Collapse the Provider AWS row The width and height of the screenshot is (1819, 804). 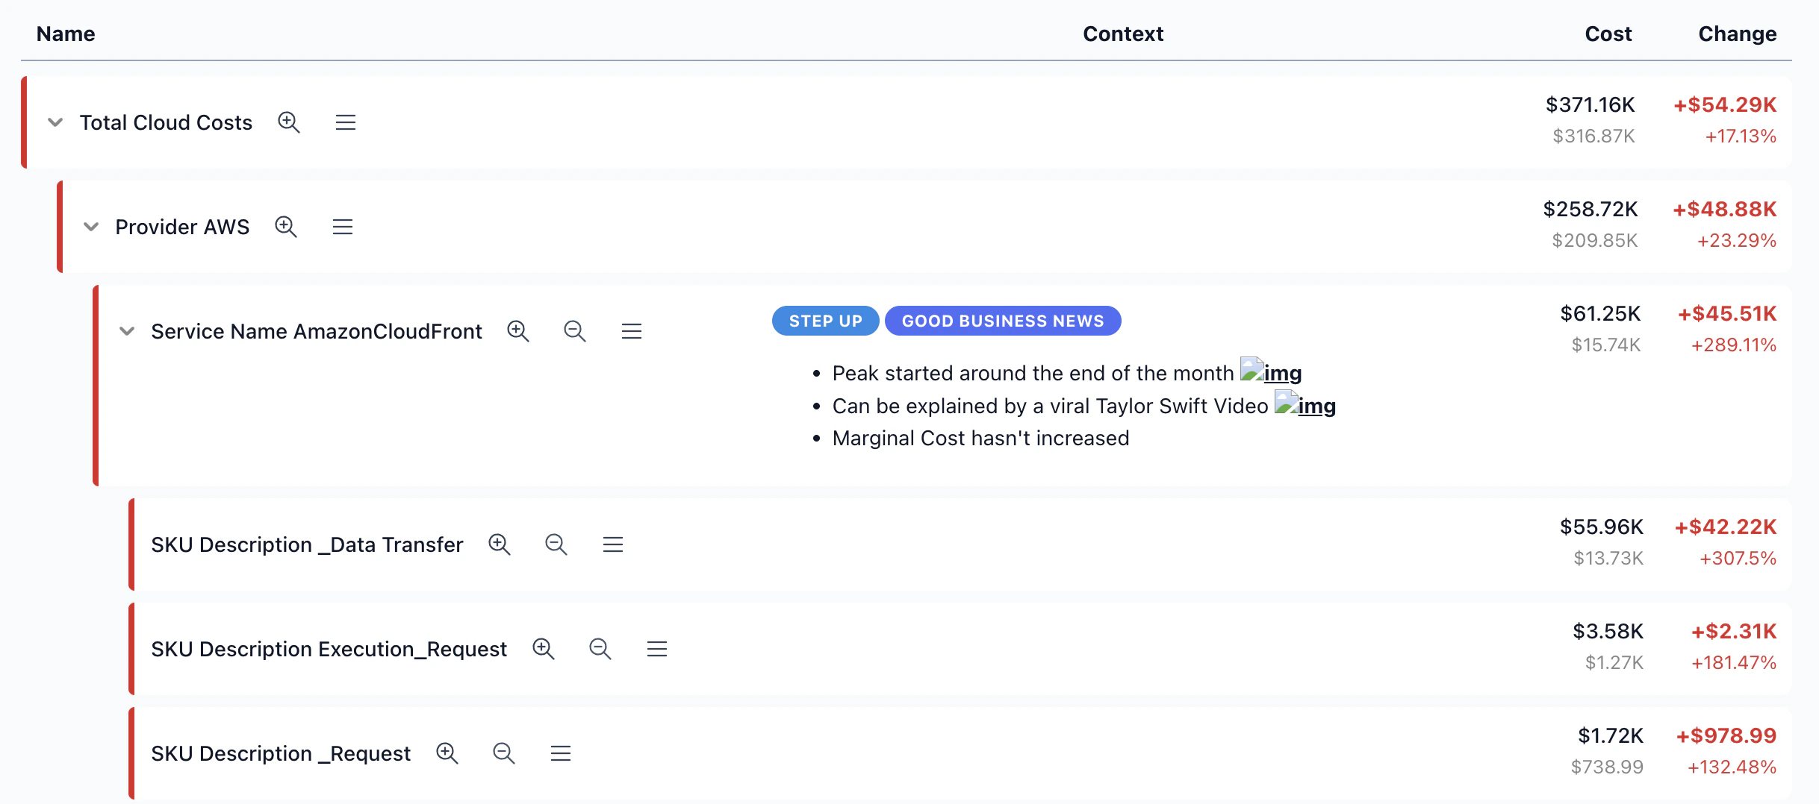(91, 227)
